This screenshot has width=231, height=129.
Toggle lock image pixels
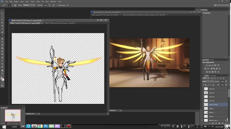(208, 85)
